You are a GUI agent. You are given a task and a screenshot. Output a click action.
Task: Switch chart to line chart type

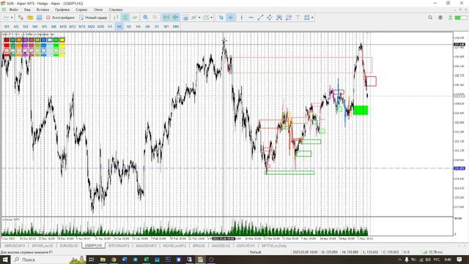point(135,18)
